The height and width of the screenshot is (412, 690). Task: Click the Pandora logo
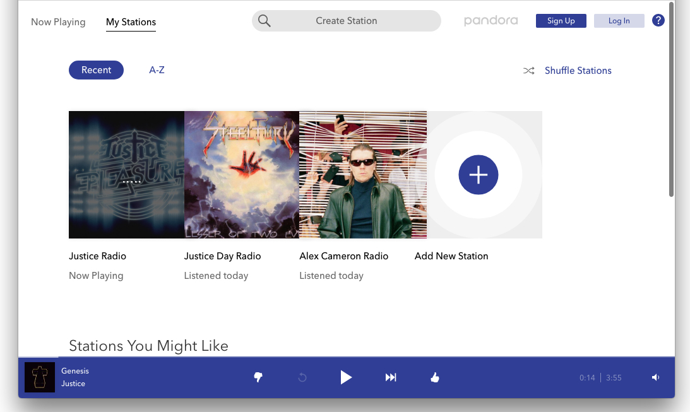click(x=491, y=21)
